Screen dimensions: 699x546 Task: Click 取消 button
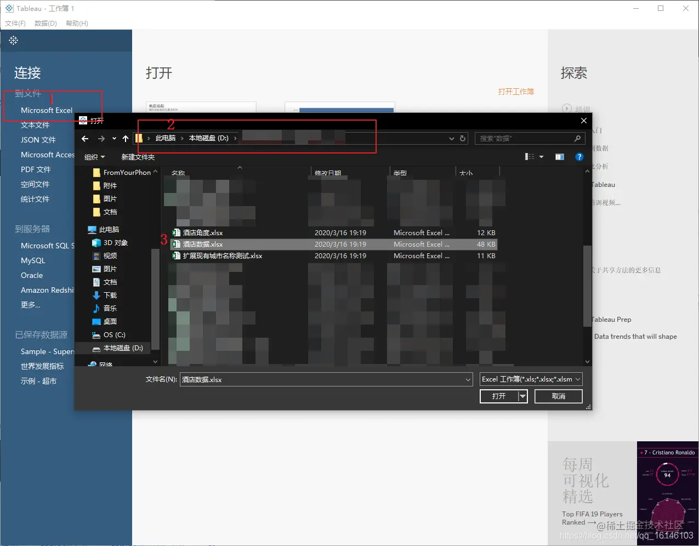559,396
